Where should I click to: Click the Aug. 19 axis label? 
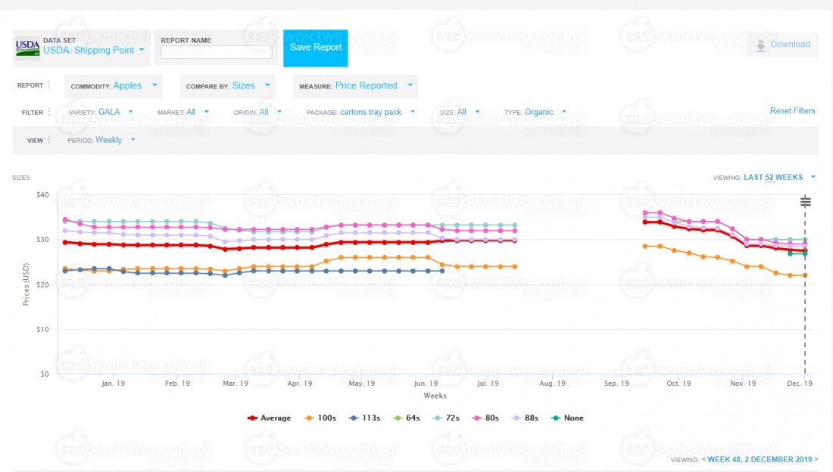coord(553,383)
